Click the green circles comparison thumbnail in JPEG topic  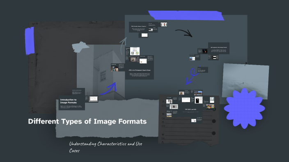135,51
